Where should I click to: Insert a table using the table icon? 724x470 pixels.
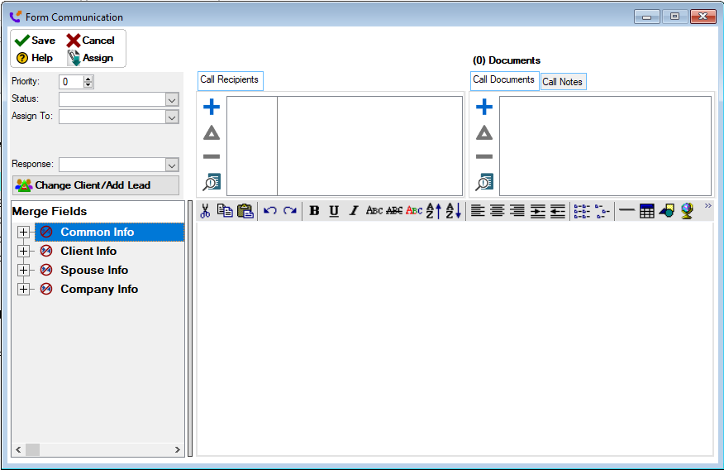647,211
